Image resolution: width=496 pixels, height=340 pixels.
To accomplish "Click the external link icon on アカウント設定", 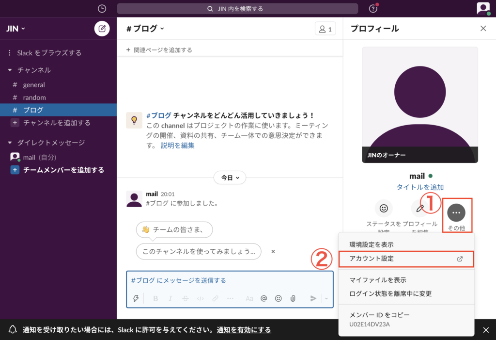I will point(460,259).
